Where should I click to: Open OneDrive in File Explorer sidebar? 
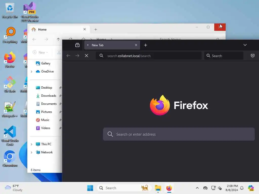pos(45,71)
